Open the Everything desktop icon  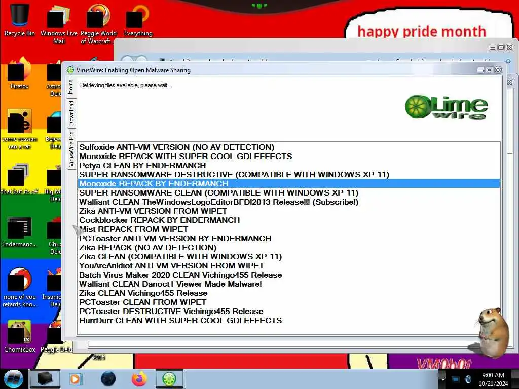(138, 20)
